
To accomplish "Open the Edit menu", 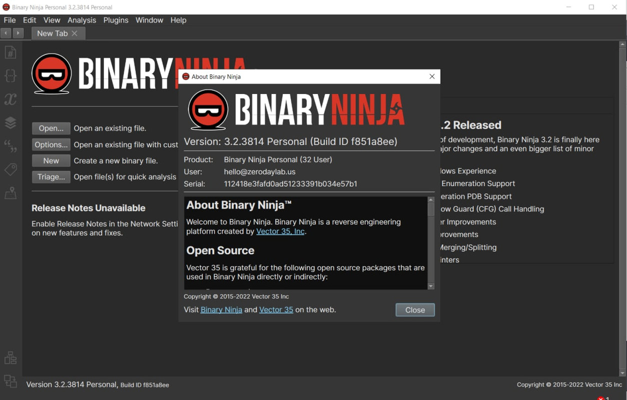I will click(x=30, y=20).
